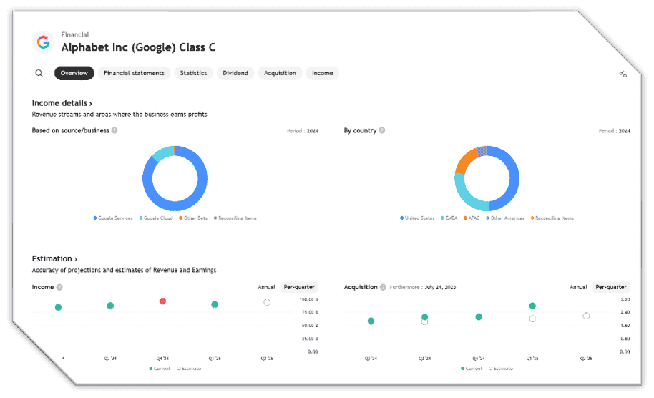Click the hatched Other Americas donut segment

click(482, 151)
